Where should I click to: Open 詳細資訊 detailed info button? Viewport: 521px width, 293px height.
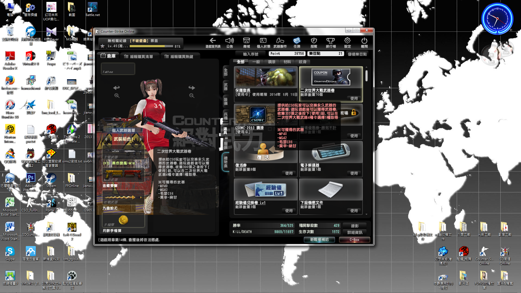pos(355,232)
